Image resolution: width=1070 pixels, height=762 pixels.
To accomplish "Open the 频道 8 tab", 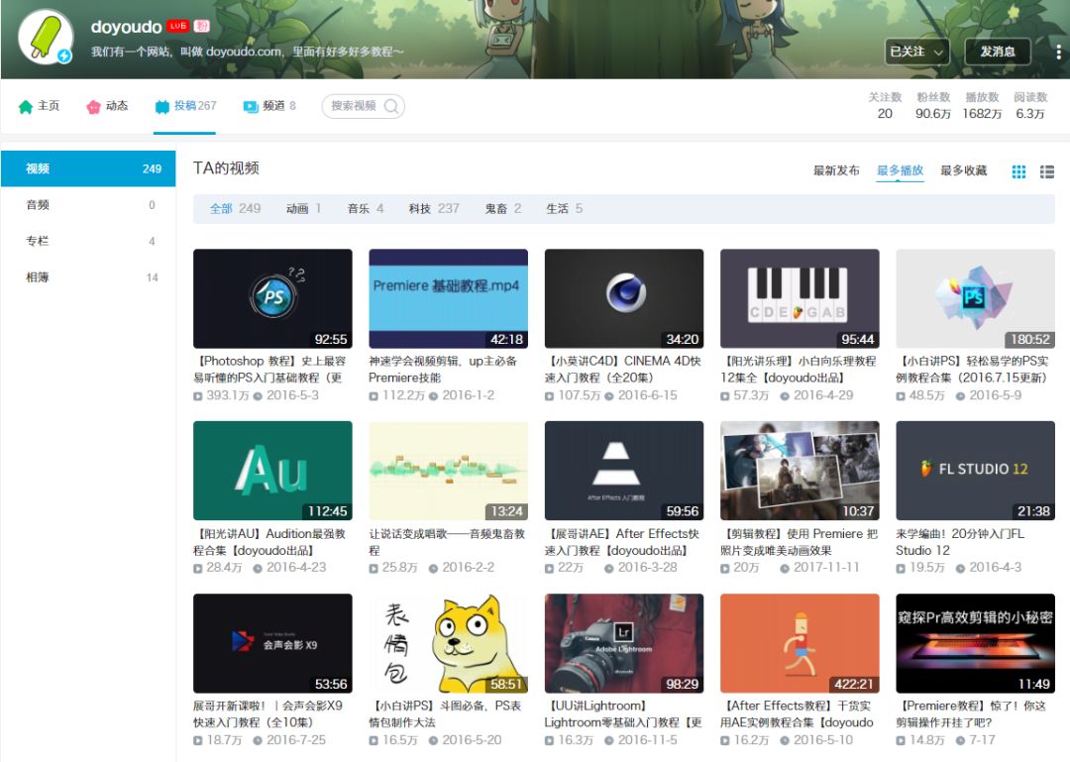I will [269, 106].
